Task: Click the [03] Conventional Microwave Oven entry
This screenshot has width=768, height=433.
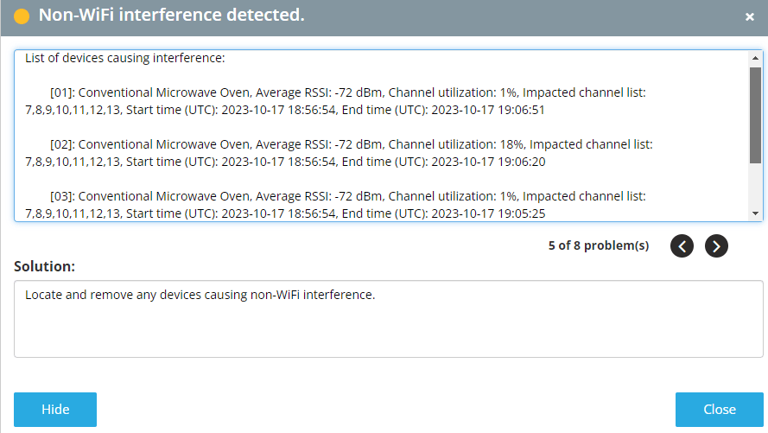Action: [x=346, y=205]
